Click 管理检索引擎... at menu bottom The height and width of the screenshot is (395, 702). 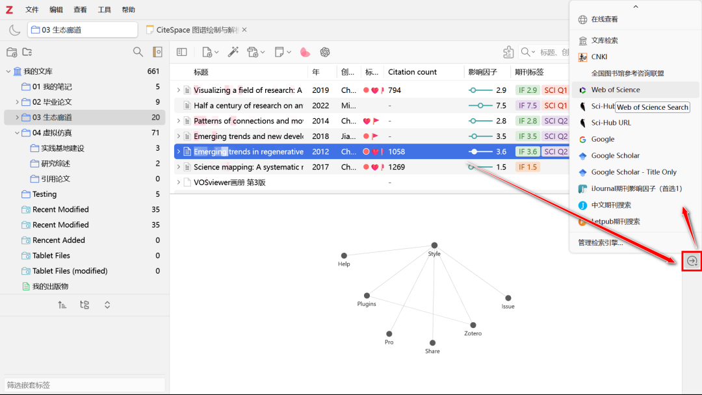point(600,242)
